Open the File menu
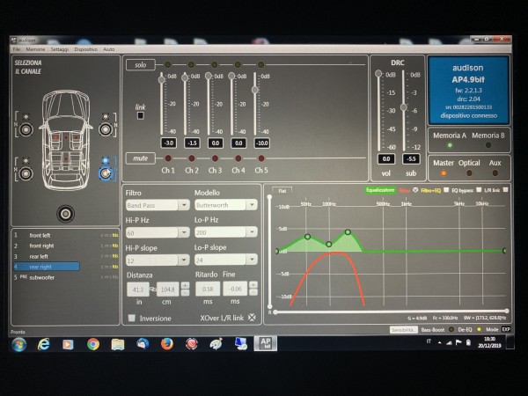528x396 pixels. pyautogui.click(x=16, y=49)
